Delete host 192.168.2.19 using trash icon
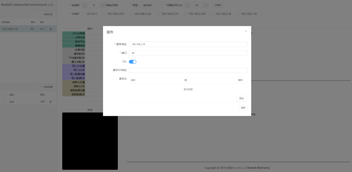The image size is (352, 172). click(x=51, y=29)
